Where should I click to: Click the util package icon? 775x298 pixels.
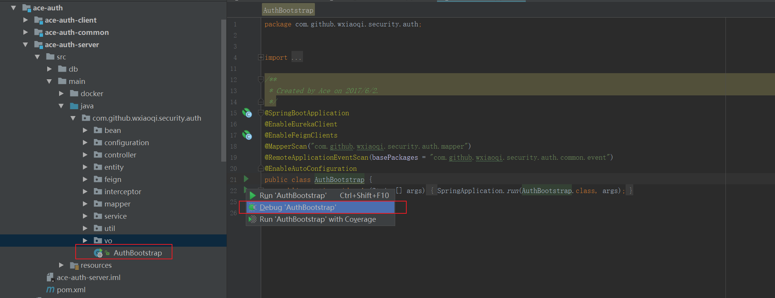click(x=98, y=228)
